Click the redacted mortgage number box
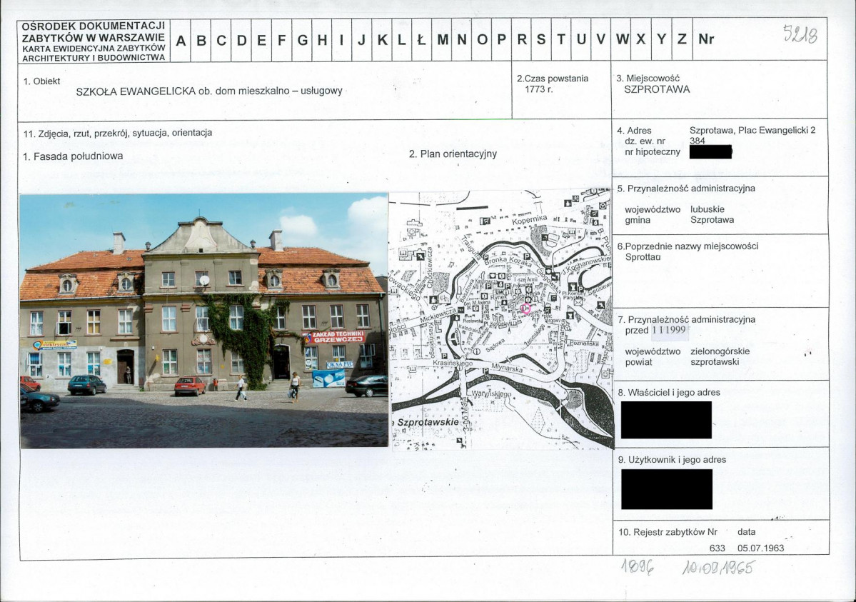Viewport: 856px width, 602px height. click(x=711, y=151)
